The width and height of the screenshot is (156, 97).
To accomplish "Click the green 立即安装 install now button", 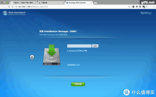I will [x=78, y=84].
